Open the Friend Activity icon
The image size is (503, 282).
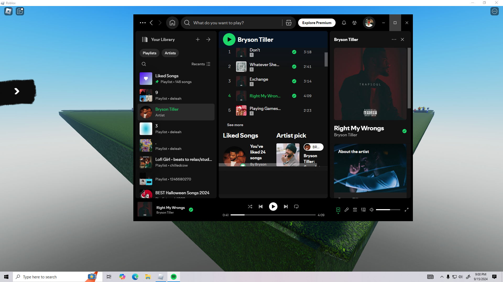[354, 23]
